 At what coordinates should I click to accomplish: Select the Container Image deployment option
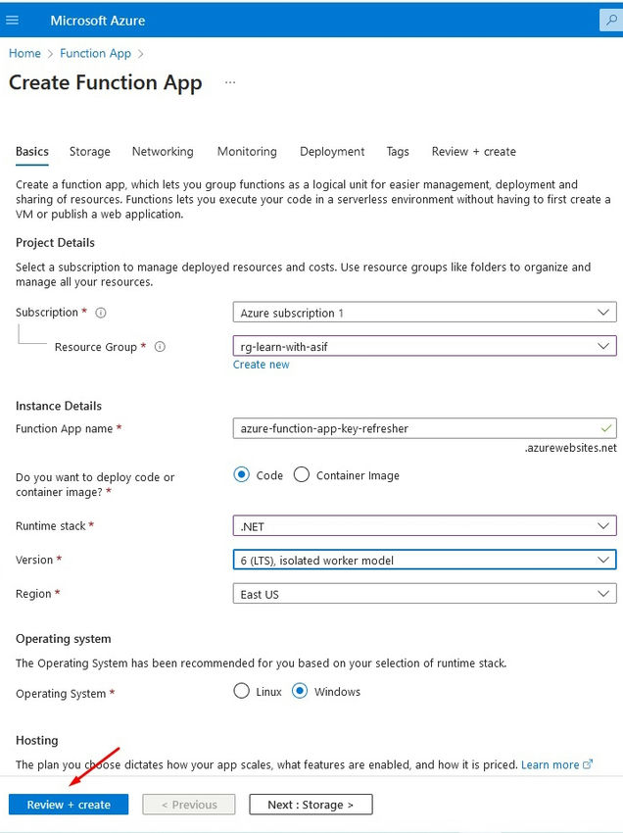point(303,475)
